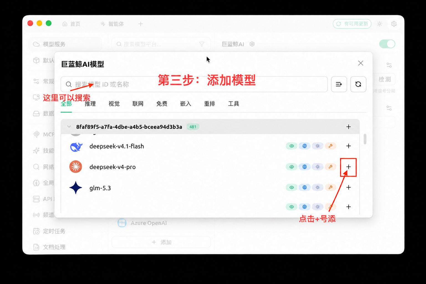Open the 智能体 tab
426x284 pixels.
point(112,24)
